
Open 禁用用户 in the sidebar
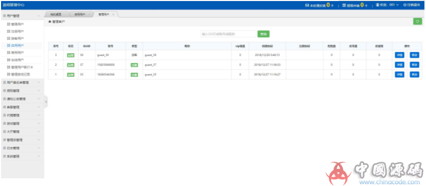pos(18,53)
